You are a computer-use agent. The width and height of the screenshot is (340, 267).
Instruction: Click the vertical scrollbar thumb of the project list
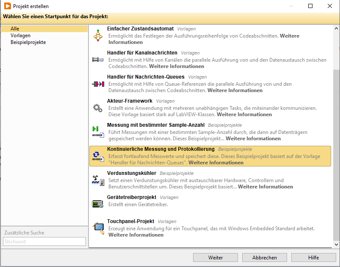(336, 155)
